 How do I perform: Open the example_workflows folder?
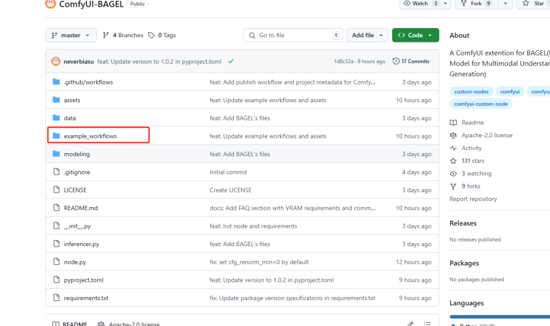pyautogui.click(x=90, y=136)
